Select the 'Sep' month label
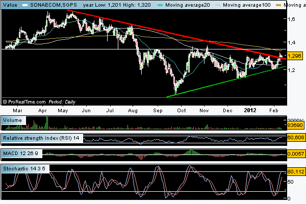Image resolution: width=306 pixels, height=204 pixels. pyautogui.click(x=158, y=111)
